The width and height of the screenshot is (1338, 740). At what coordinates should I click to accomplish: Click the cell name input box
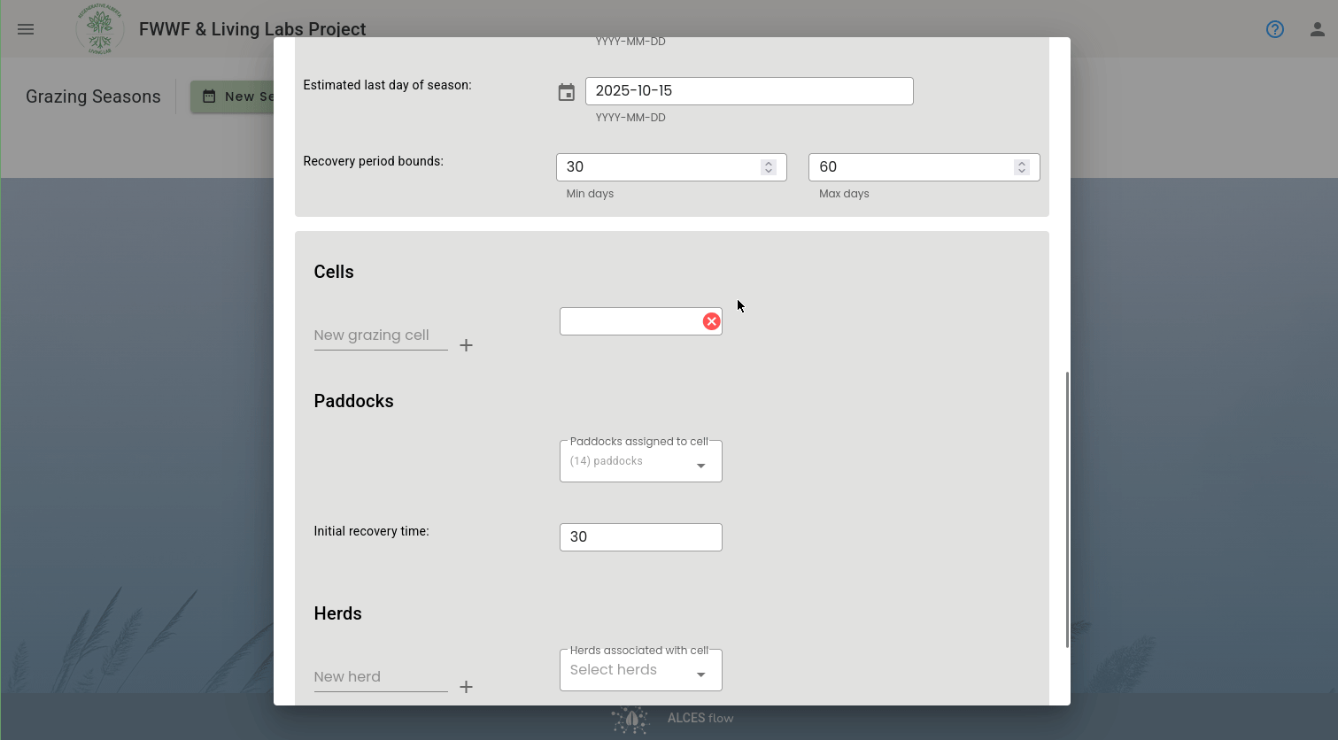[630, 321]
